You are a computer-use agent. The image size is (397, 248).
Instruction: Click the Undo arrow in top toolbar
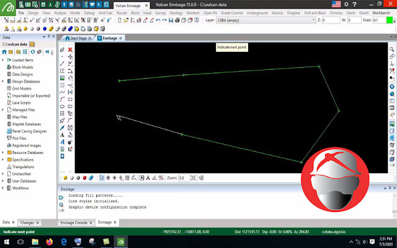point(158,20)
